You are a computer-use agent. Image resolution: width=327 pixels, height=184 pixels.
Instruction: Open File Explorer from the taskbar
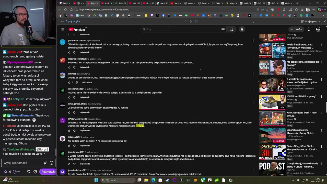click(x=146, y=180)
